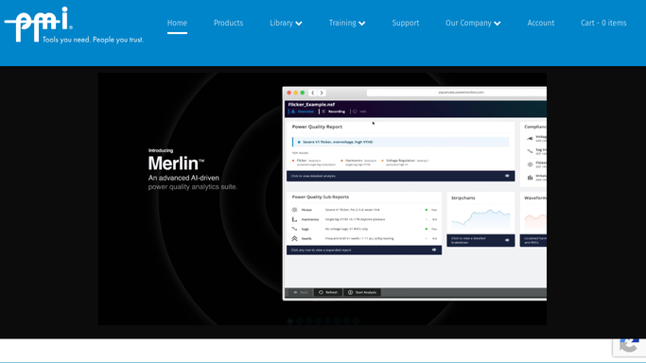Click the PMI logo in the header

point(74,25)
